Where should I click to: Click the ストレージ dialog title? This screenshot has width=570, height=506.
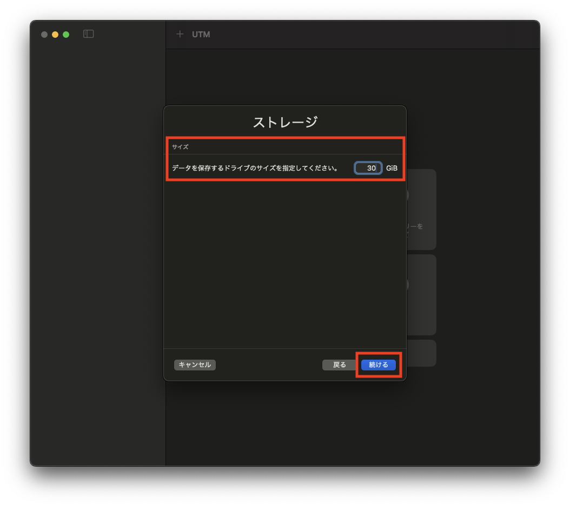click(285, 122)
